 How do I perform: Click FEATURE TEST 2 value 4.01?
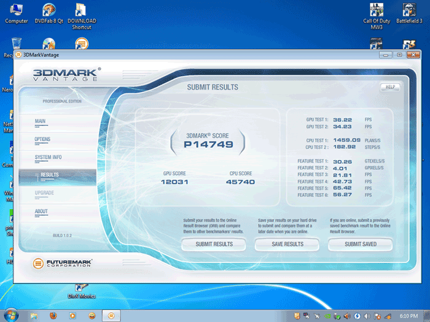pyautogui.click(x=340, y=169)
